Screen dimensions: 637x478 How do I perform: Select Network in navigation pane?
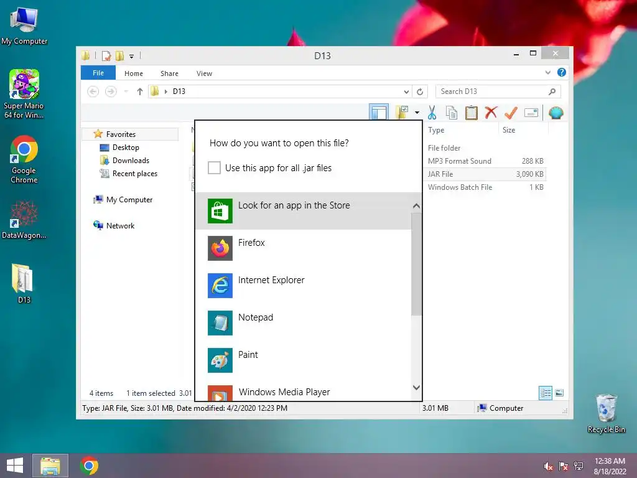(x=120, y=225)
